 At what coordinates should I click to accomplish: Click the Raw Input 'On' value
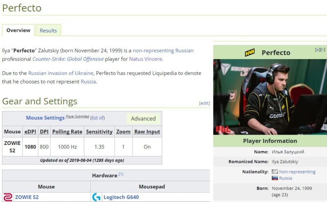pos(147,147)
